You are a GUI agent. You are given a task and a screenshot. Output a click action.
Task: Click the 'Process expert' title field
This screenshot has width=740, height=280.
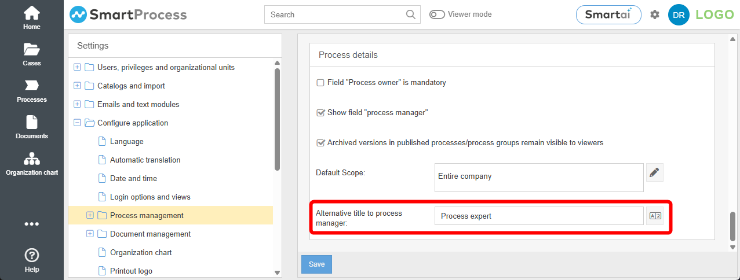[539, 216]
